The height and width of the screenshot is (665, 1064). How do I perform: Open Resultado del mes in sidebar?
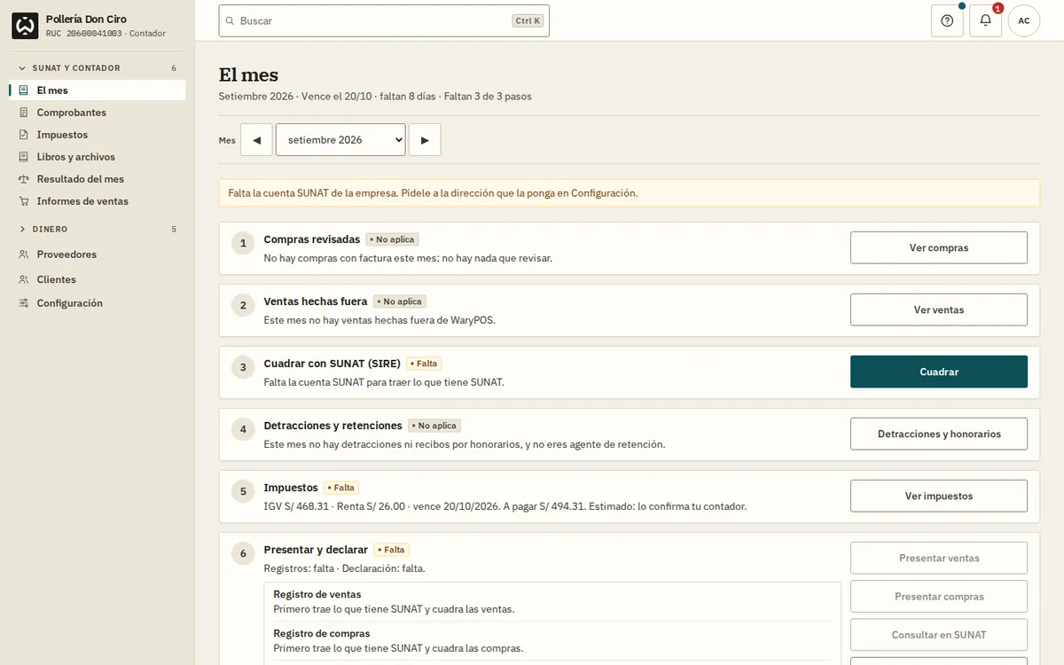pos(98,179)
